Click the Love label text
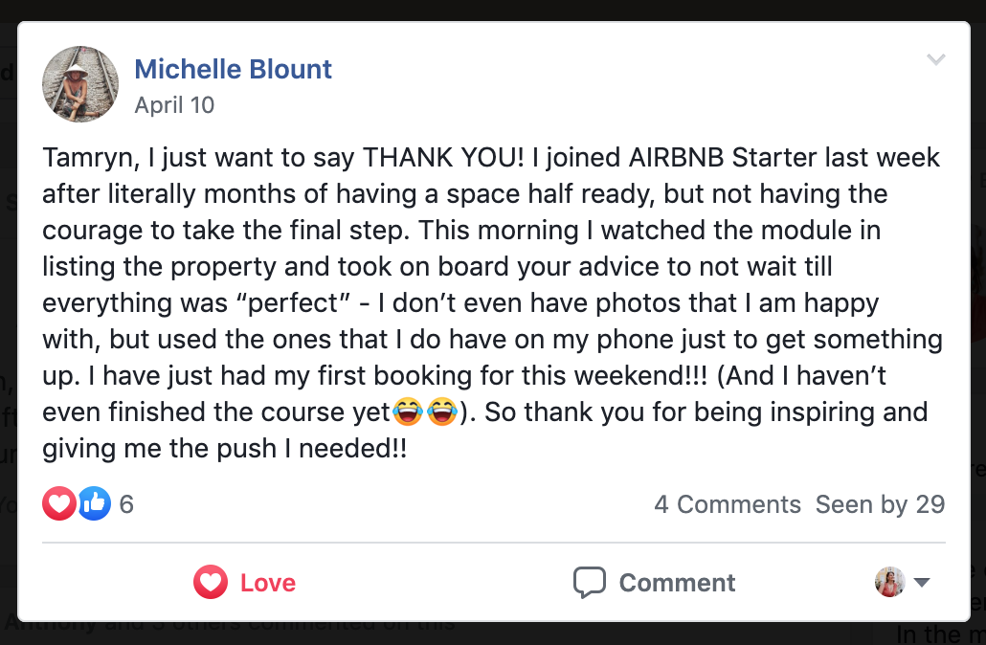Image resolution: width=986 pixels, height=645 pixels. (x=267, y=583)
